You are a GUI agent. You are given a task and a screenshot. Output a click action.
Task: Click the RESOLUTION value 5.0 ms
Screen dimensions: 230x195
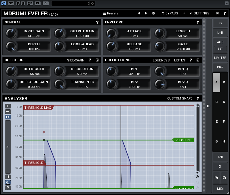pyautogui.click(x=82, y=74)
